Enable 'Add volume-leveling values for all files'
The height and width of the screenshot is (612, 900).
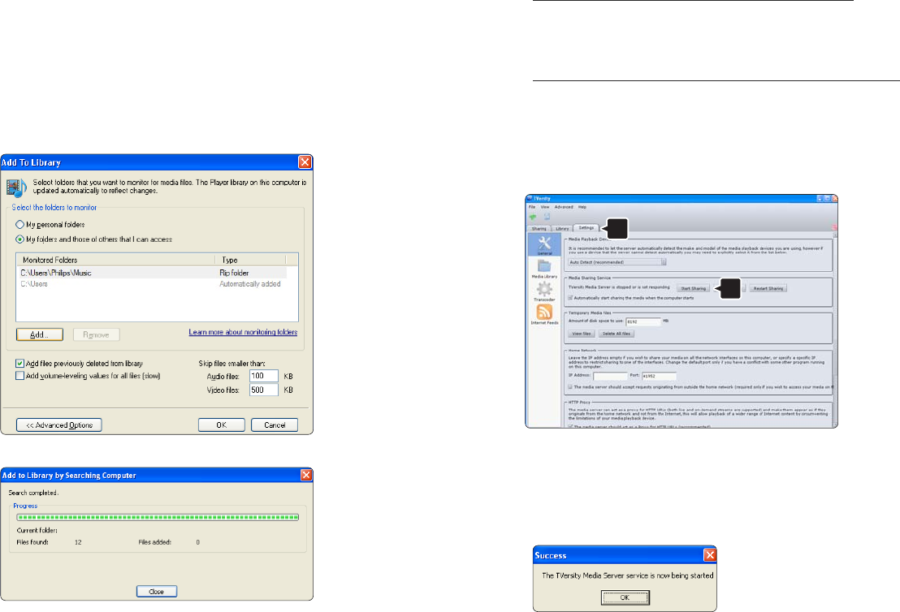pyautogui.click(x=20, y=376)
